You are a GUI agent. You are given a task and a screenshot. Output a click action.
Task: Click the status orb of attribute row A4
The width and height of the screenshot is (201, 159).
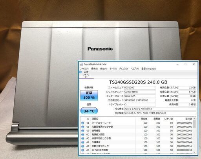[x=83, y=150]
